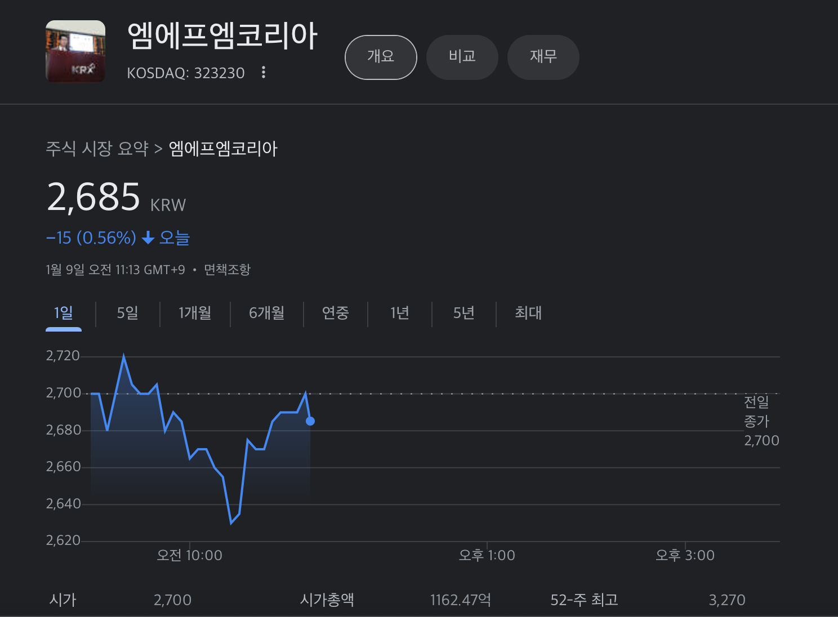Screen dimensions: 838x617
Task: Click the KOSDAQ: 323230 ticker text
Action: (x=186, y=73)
